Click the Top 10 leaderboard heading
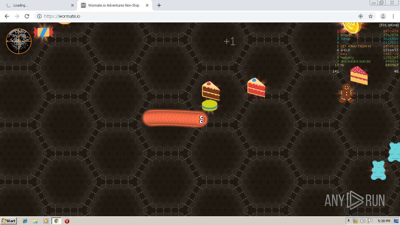 (345, 25)
